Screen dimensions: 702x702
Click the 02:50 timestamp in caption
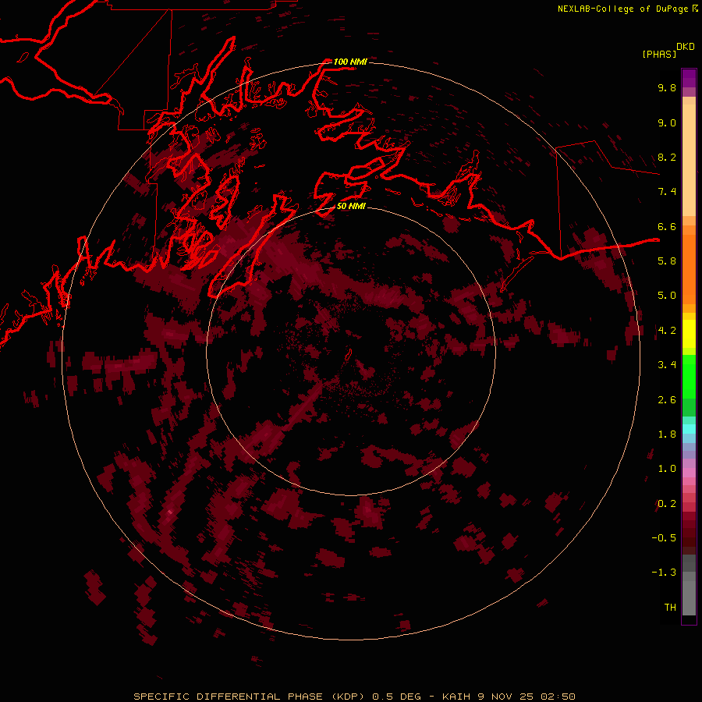tap(558, 697)
